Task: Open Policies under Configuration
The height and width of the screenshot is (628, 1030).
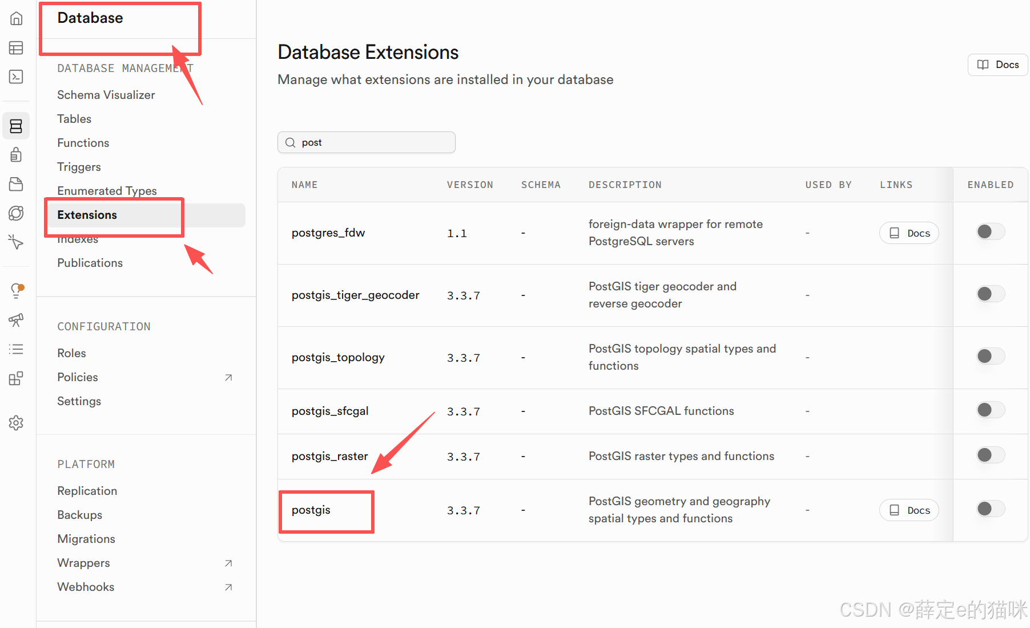Action: pyautogui.click(x=78, y=377)
